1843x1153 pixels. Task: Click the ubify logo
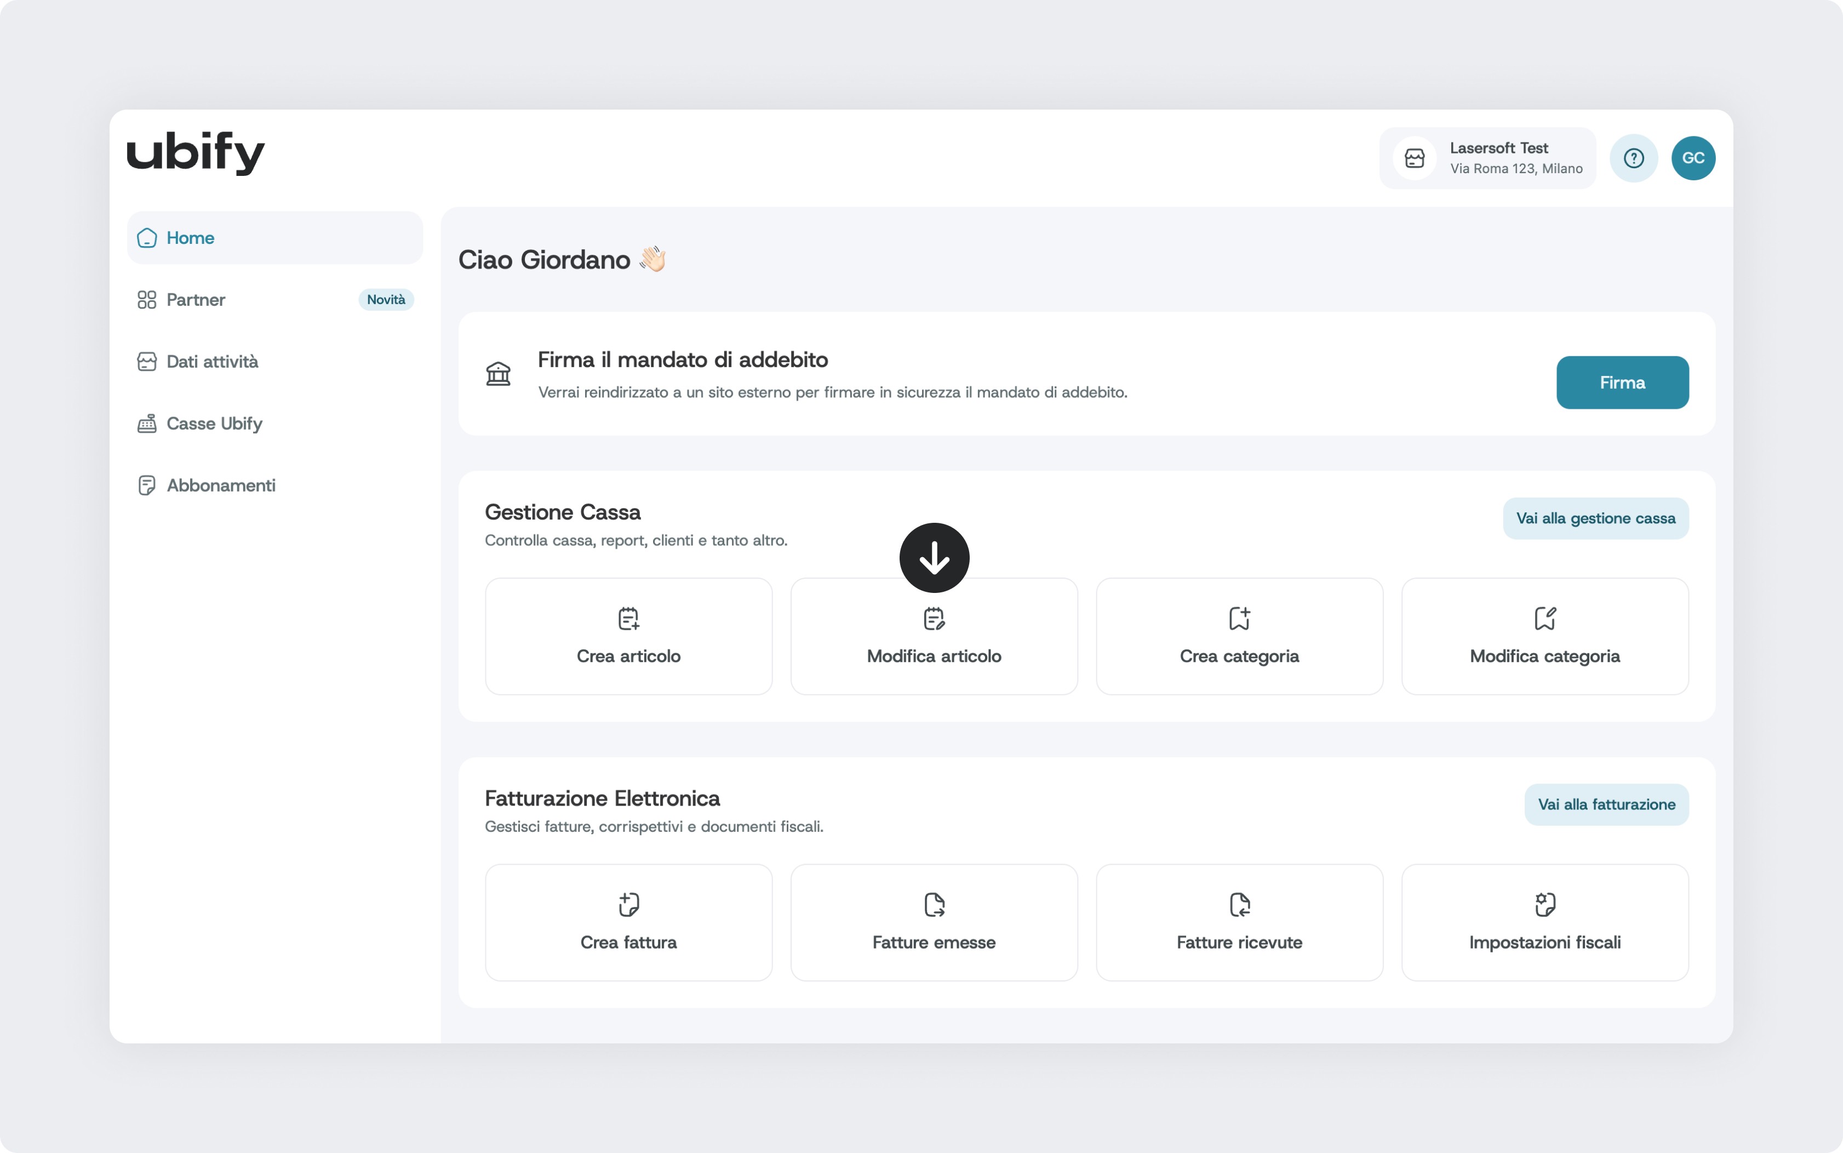(195, 152)
